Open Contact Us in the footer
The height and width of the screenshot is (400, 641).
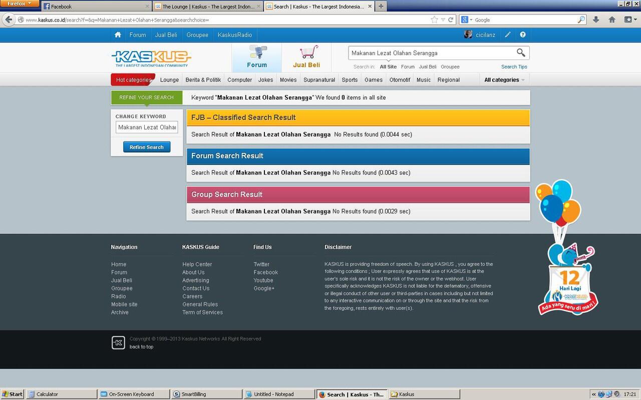(196, 288)
